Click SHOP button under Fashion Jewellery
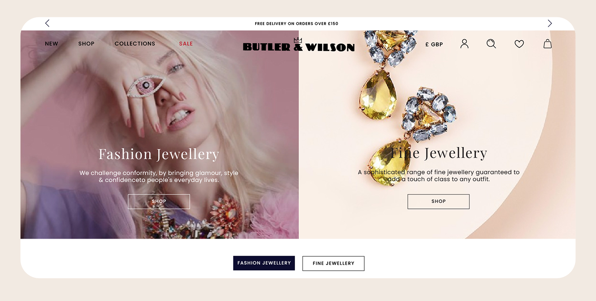The width and height of the screenshot is (596, 301). [x=159, y=201]
